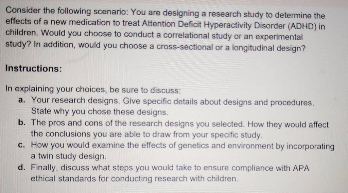348x193 pixels.
Task: Click the text 'The pros and cons'
Action: pos(67,123)
